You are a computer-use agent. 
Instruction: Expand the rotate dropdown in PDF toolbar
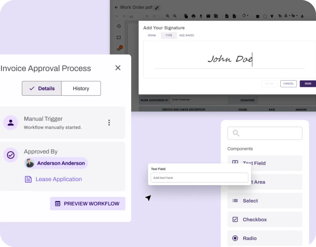pos(245,16)
